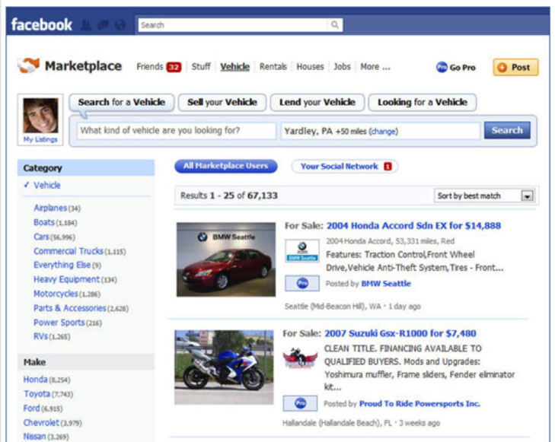Open Proud To Ride Powersports Inc. link
Image resolution: width=555 pixels, height=442 pixels.
[419, 403]
